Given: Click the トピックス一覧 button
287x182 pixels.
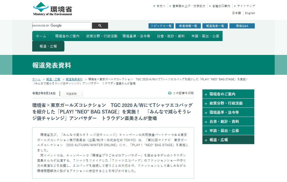Looking at the screenshot, I should tap(161, 26).
